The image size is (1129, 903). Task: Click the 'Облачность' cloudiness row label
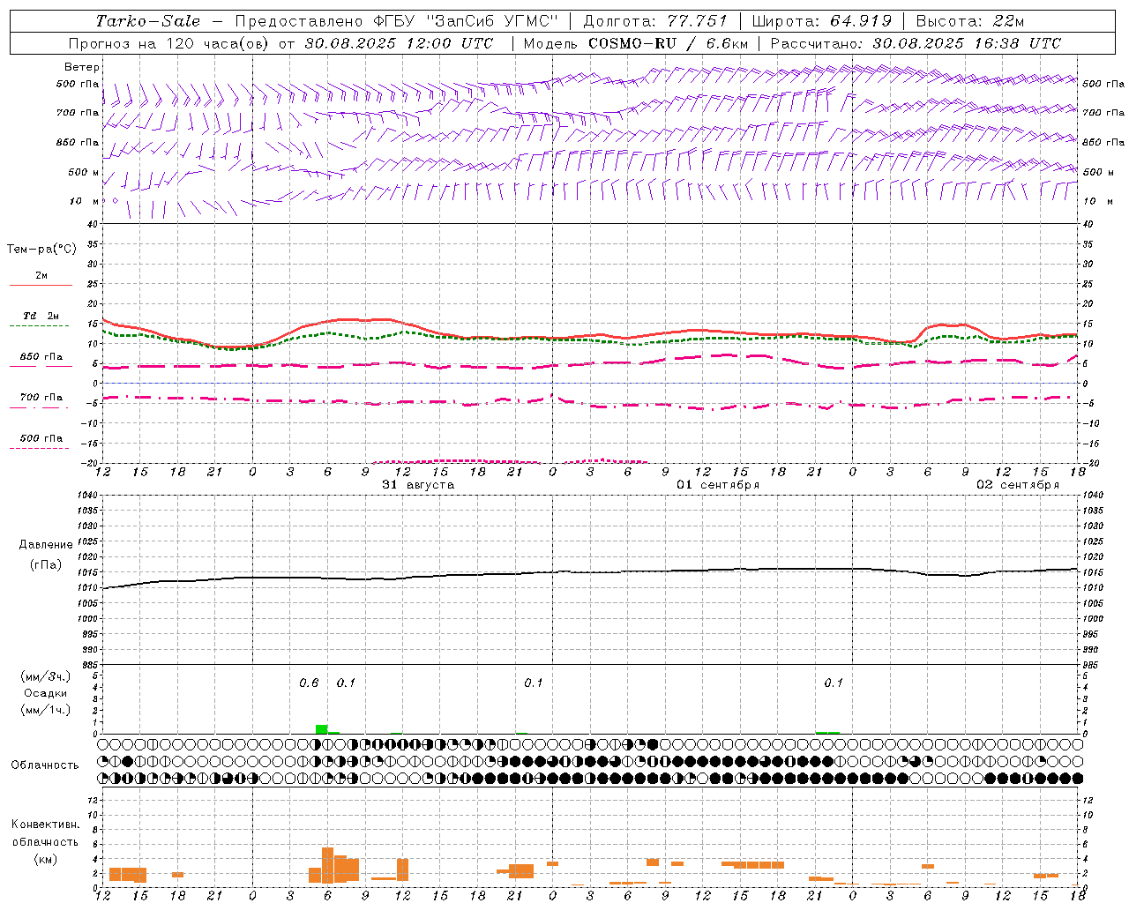click(x=45, y=765)
